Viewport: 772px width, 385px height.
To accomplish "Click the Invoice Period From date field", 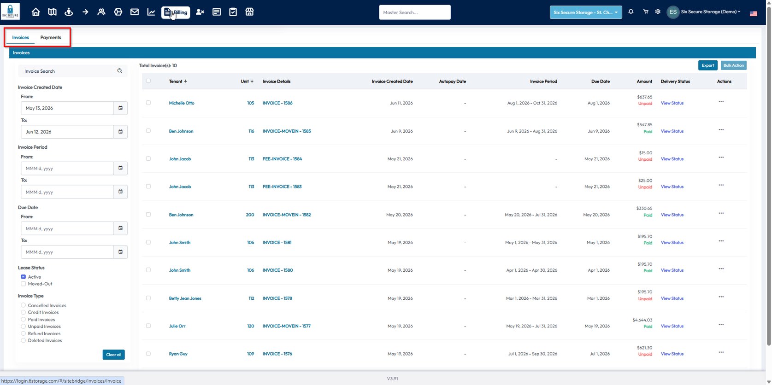I will 67,169.
